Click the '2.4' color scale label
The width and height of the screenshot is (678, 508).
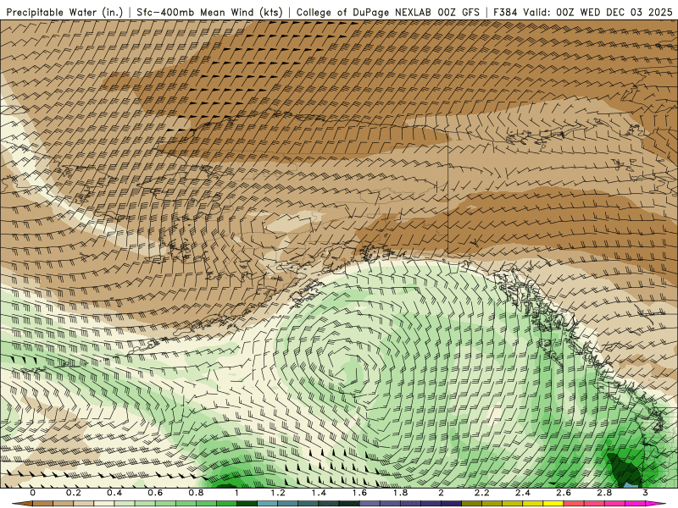[x=523, y=493]
